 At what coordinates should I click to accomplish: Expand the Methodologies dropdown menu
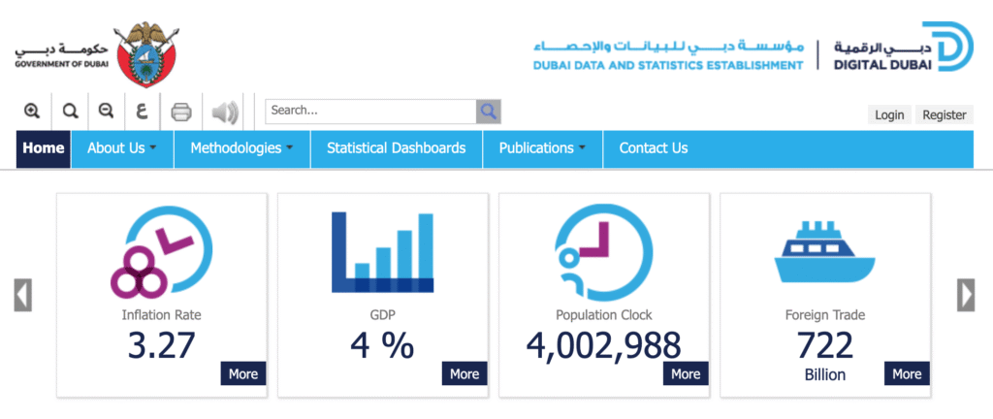241,148
